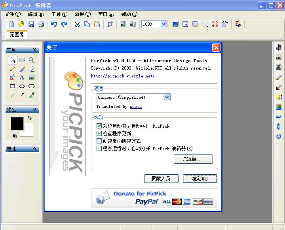285x230 pixels.
Task: Click the rotate icon in right sidebar
Action: point(278,136)
